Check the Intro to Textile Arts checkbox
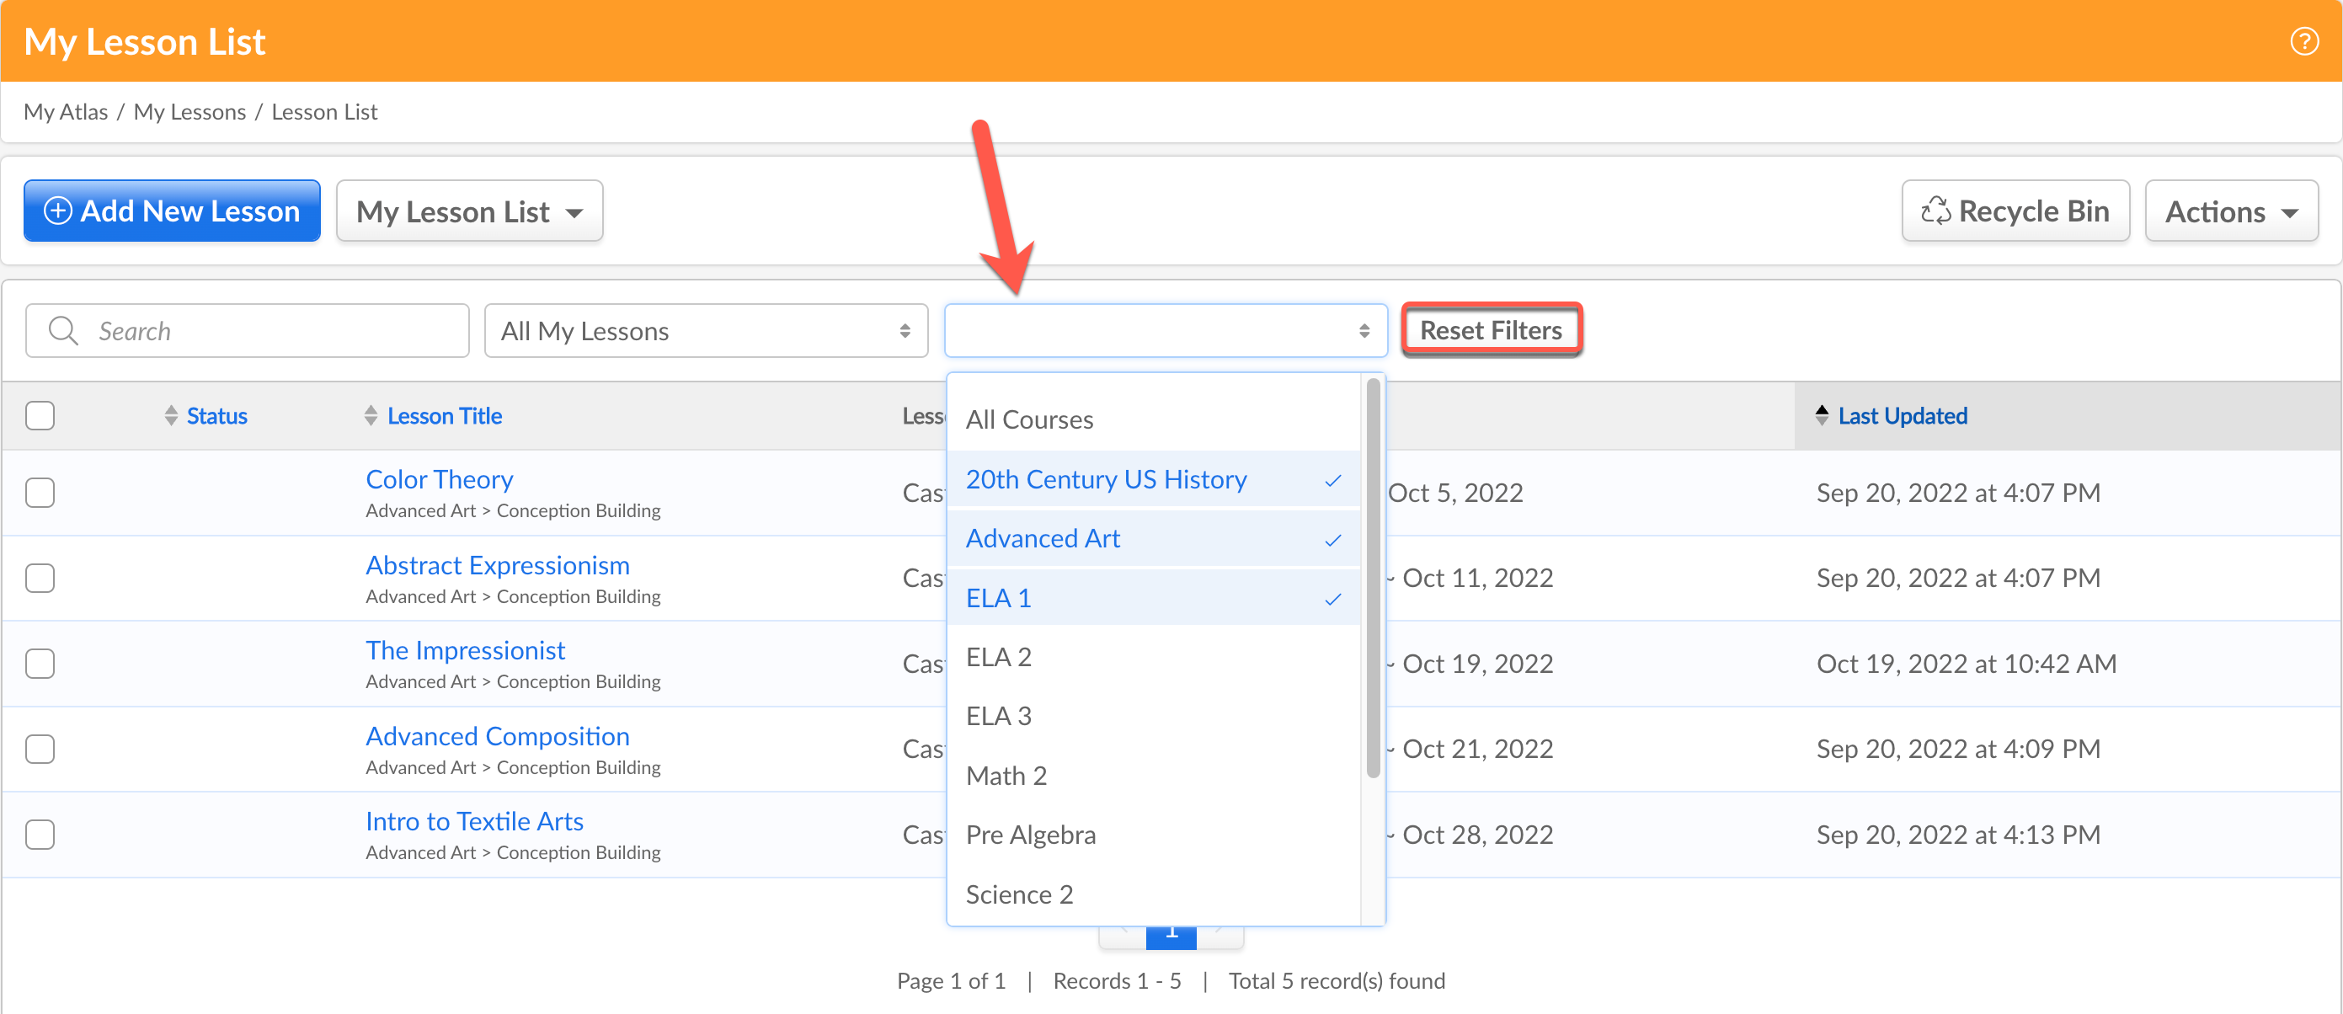Viewport: 2343px width, 1014px height. click(x=40, y=834)
